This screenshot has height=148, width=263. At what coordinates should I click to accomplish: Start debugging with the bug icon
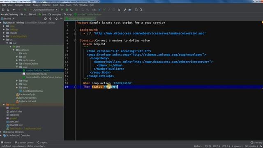67,10
